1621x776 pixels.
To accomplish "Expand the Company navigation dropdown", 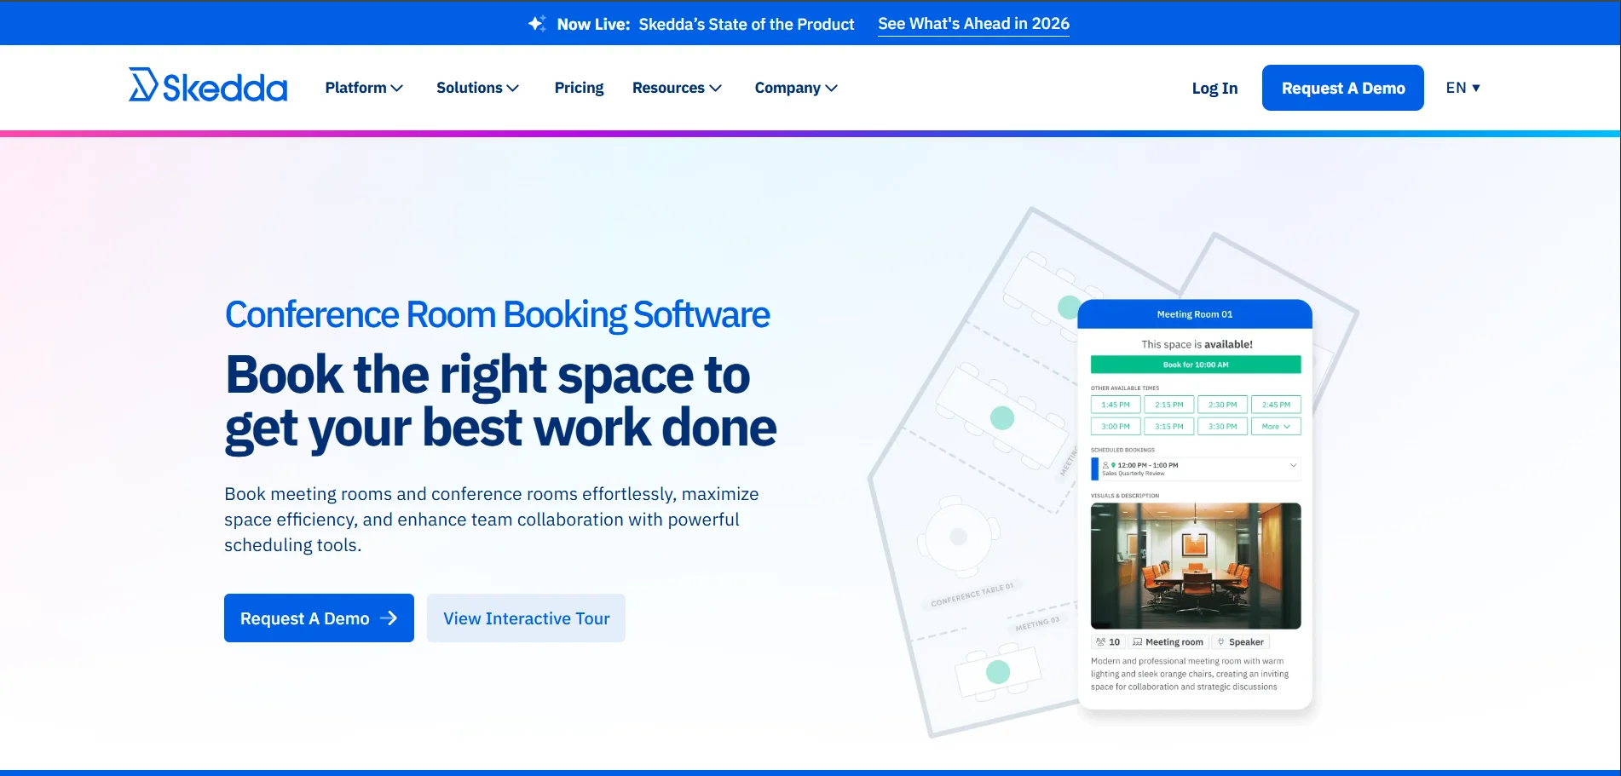I will (794, 87).
